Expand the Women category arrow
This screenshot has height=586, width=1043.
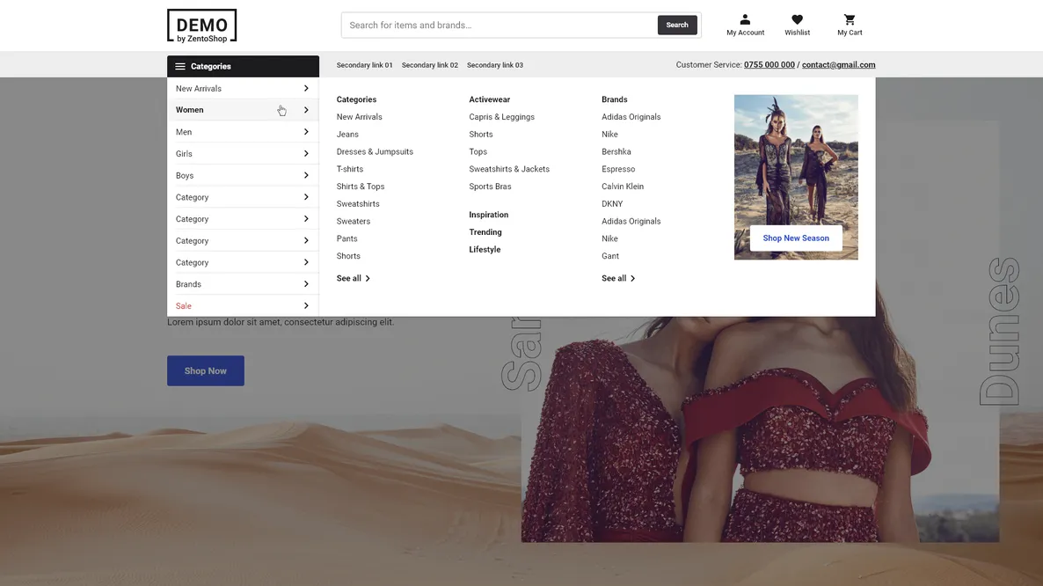[306, 110]
